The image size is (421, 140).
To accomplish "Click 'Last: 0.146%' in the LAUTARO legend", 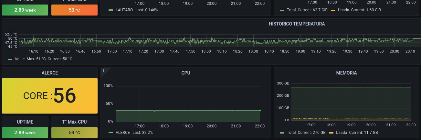I will 147,10.
